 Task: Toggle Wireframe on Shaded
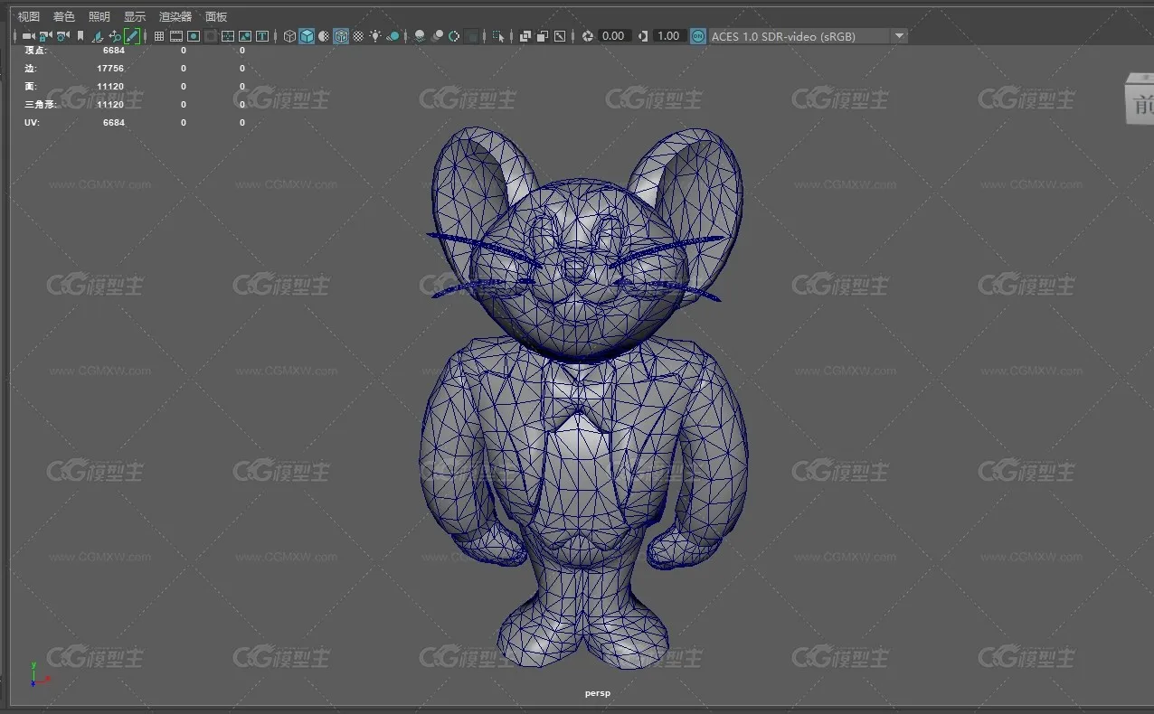point(341,36)
